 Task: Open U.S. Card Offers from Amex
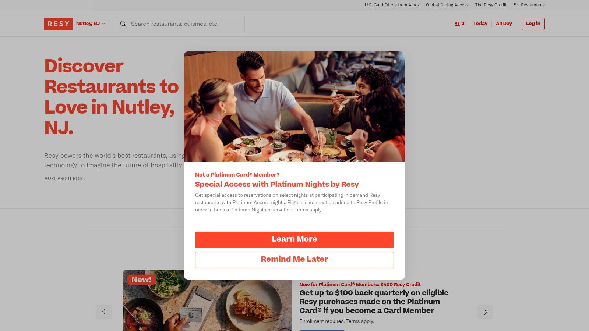(x=392, y=5)
